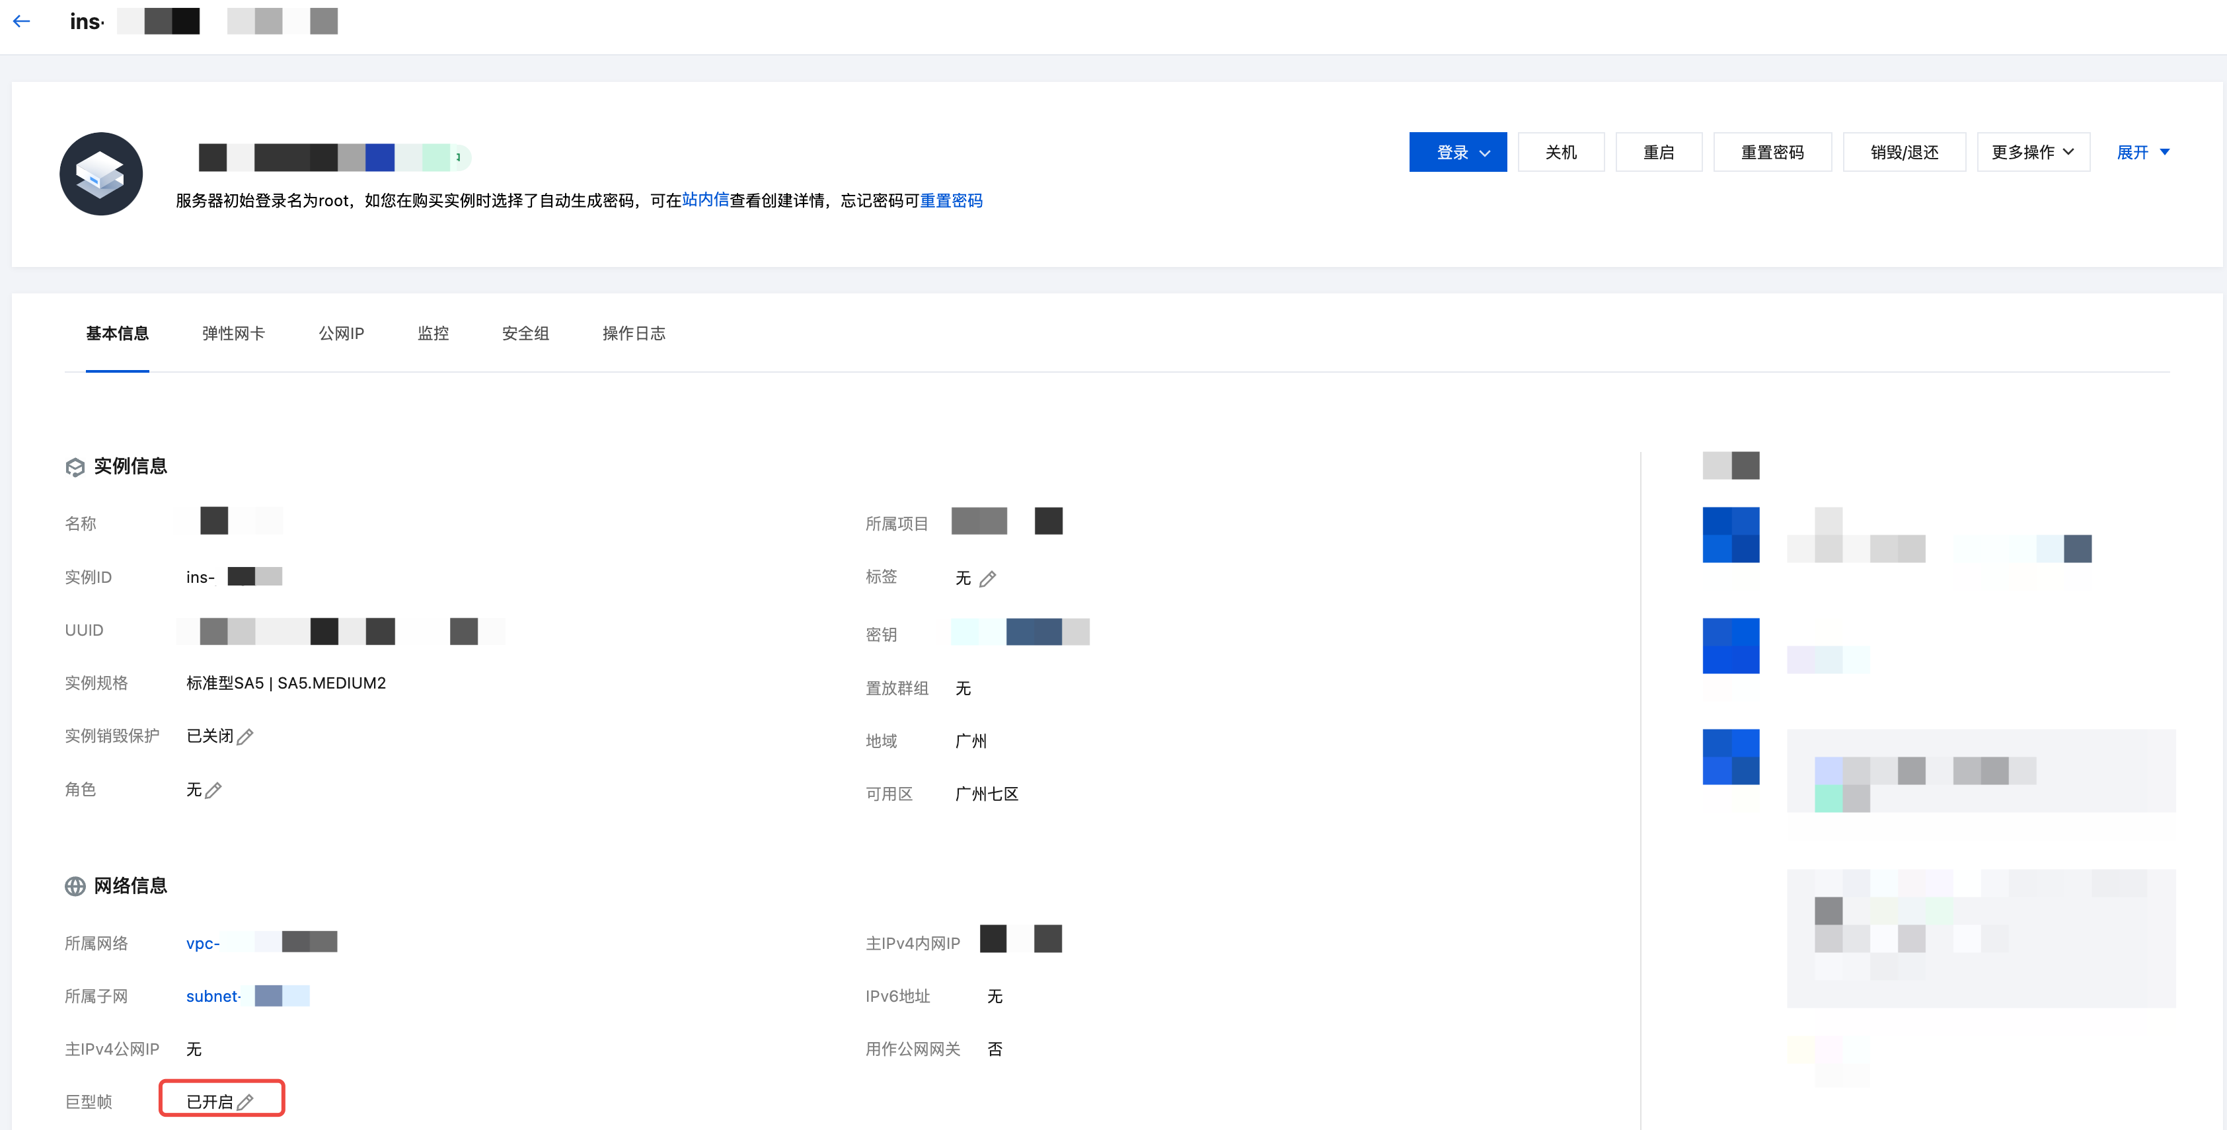Click the 网络信息 globe icon
Screen dimensions: 2227x1130
[x=75, y=886]
